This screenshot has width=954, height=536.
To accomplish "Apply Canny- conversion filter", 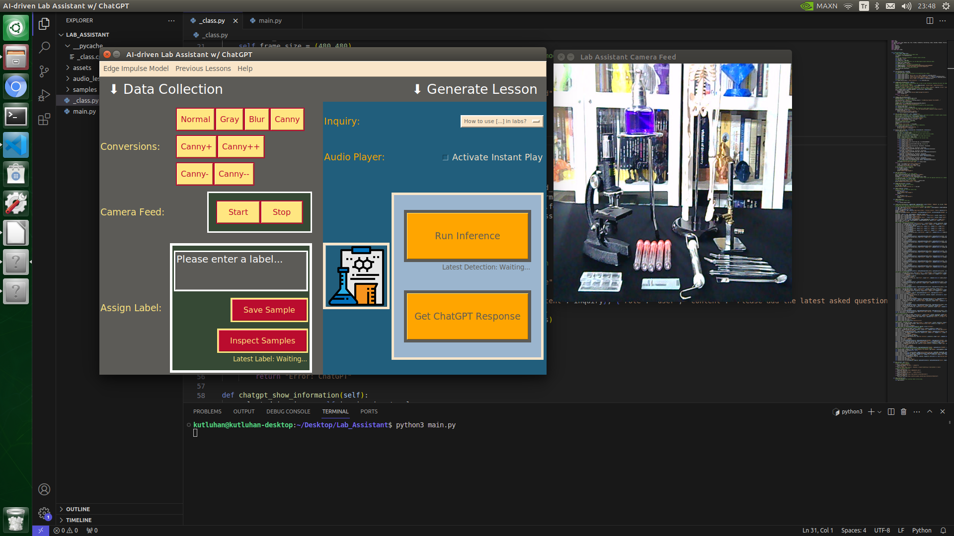I will tap(194, 173).
